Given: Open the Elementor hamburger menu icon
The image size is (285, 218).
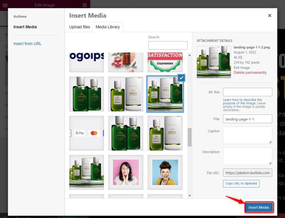Looking at the screenshot, I should click(x=5, y=5).
